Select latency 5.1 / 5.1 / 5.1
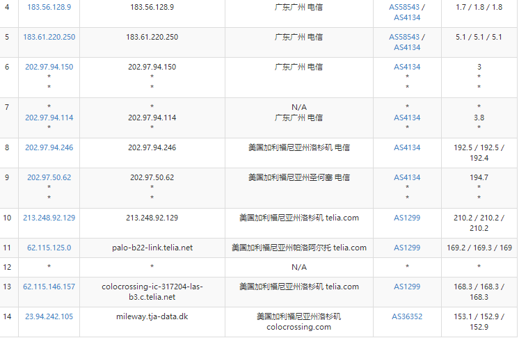This screenshot has width=519, height=338. 479,37
